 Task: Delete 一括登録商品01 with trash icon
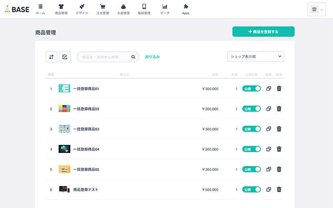279,88
